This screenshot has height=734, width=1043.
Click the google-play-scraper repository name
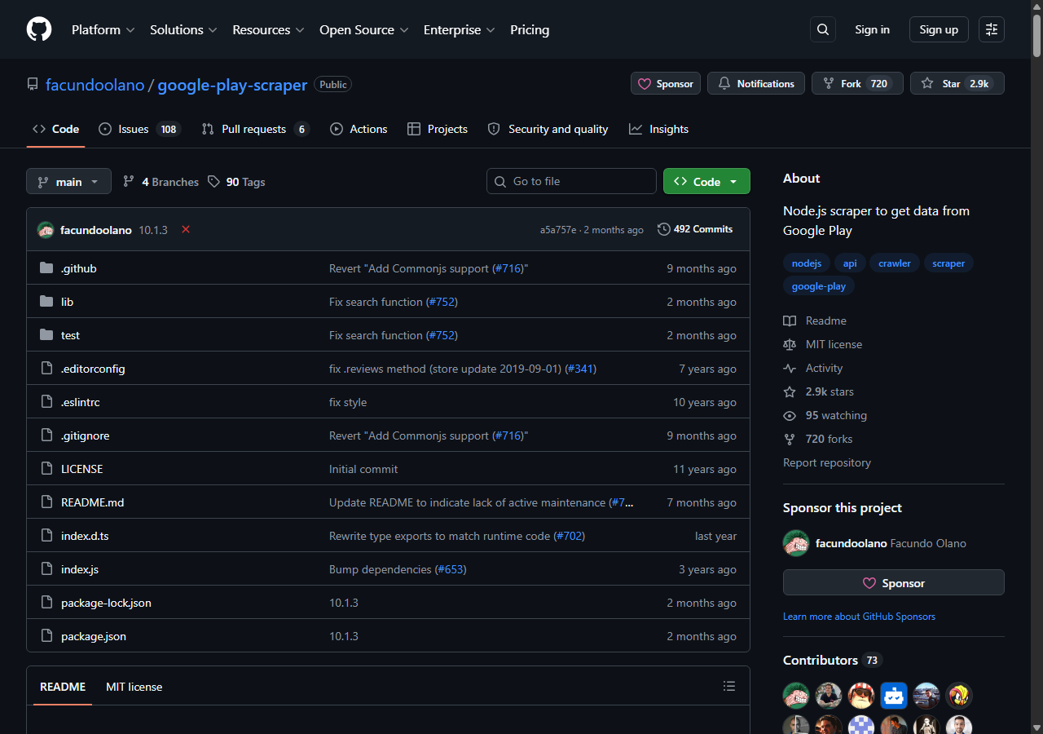pyautogui.click(x=232, y=85)
